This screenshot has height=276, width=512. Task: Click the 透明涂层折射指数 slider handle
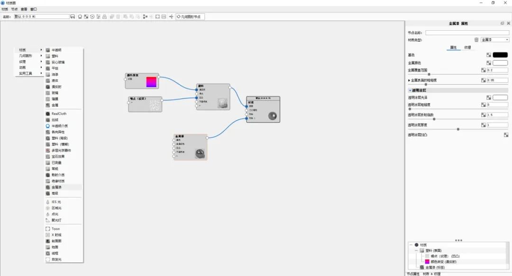tap(434, 119)
